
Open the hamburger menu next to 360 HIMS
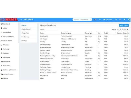pyautogui.click(x=21, y=19)
